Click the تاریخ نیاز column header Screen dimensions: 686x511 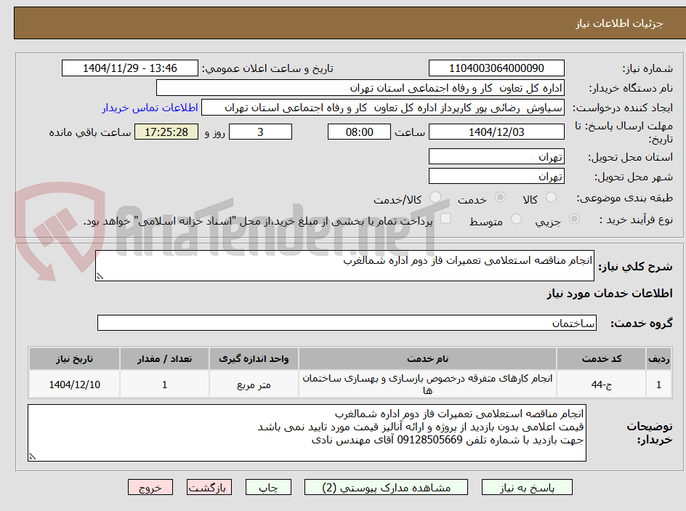(74, 359)
